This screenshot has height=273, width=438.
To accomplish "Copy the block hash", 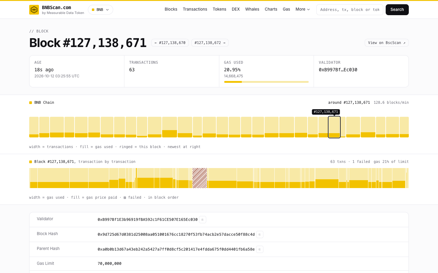I will click(x=260, y=234).
